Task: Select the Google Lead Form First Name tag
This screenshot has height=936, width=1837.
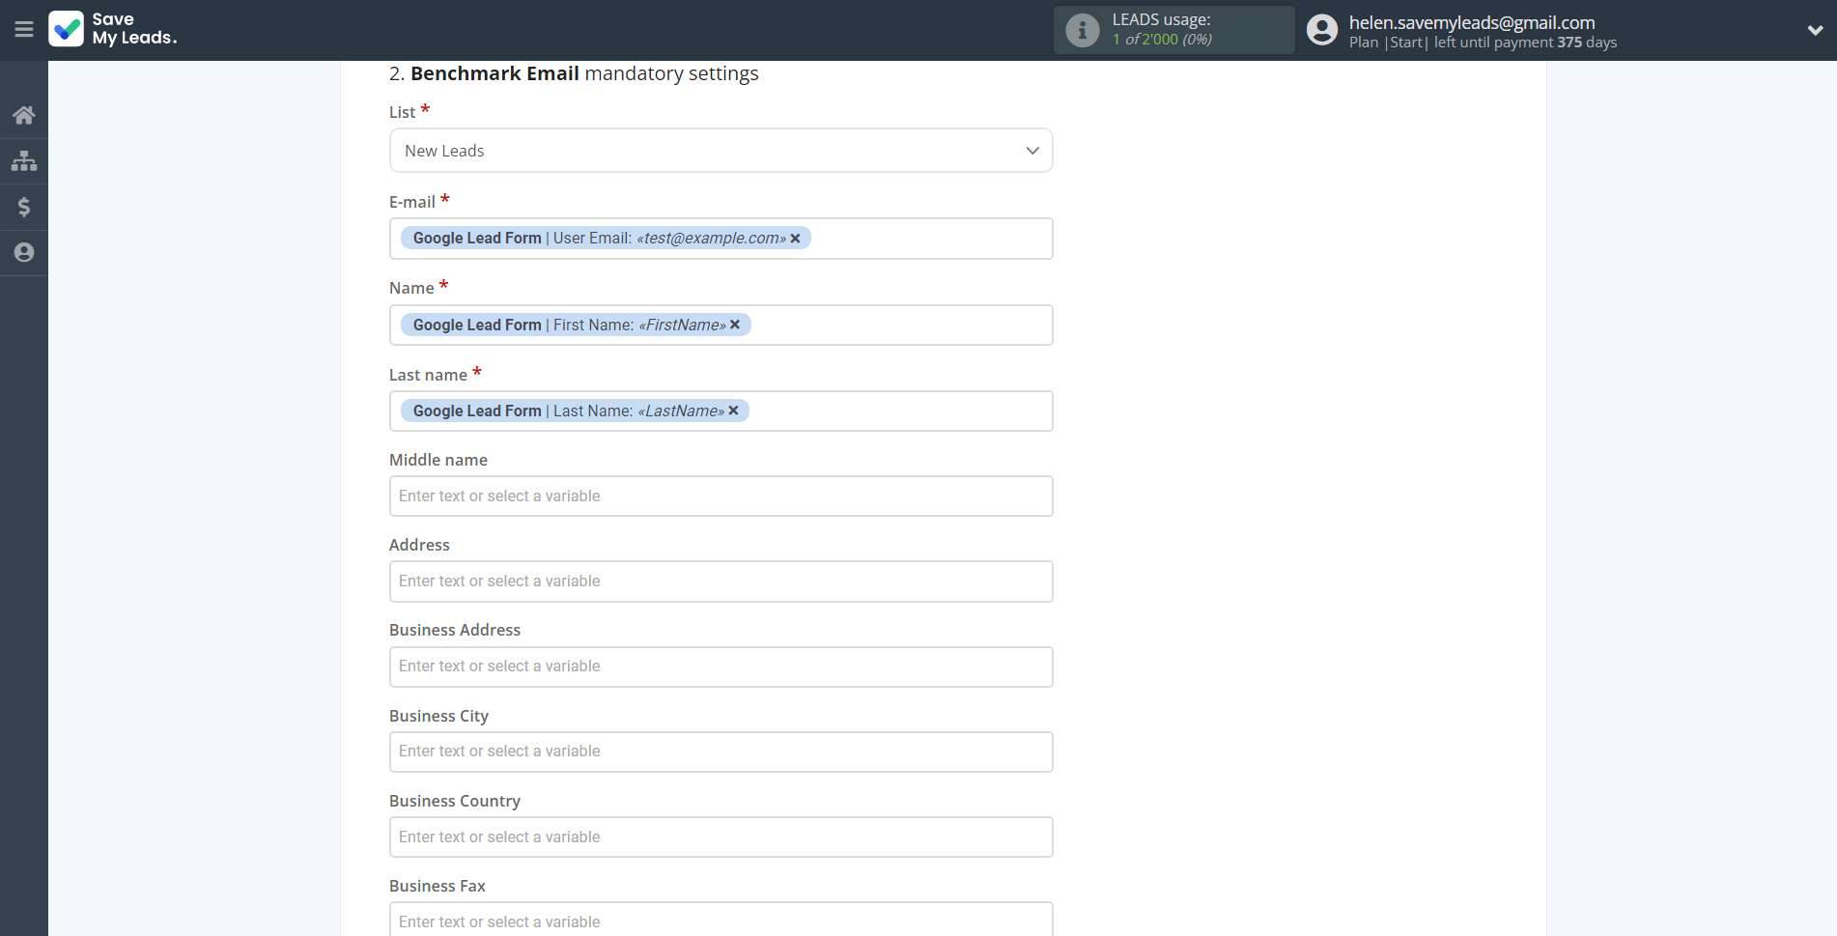Action: tap(576, 325)
